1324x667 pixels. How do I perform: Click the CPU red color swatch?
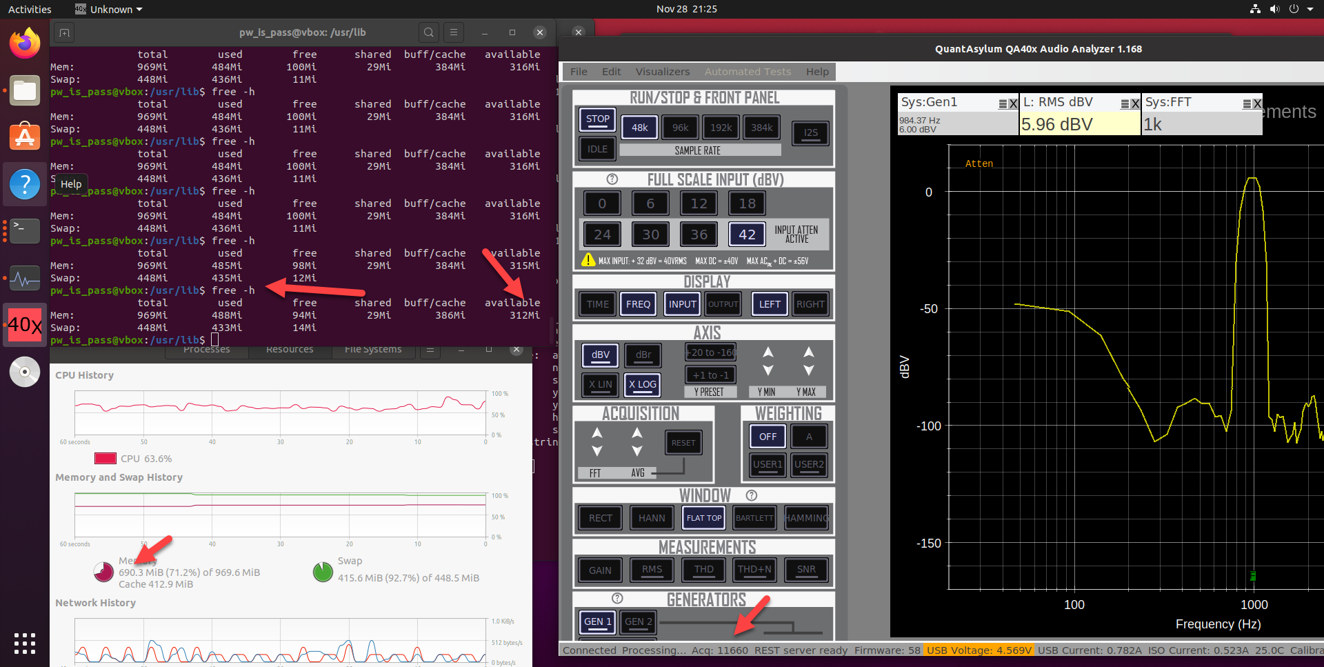pyautogui.click(x=106, y=459)
